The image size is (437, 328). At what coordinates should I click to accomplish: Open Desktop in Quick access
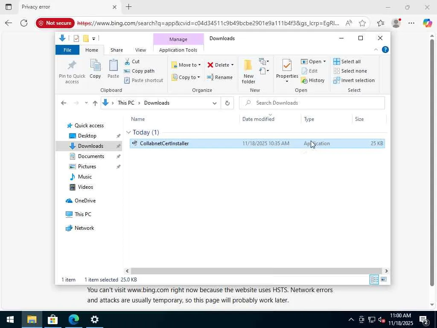[x=87, y=136]
